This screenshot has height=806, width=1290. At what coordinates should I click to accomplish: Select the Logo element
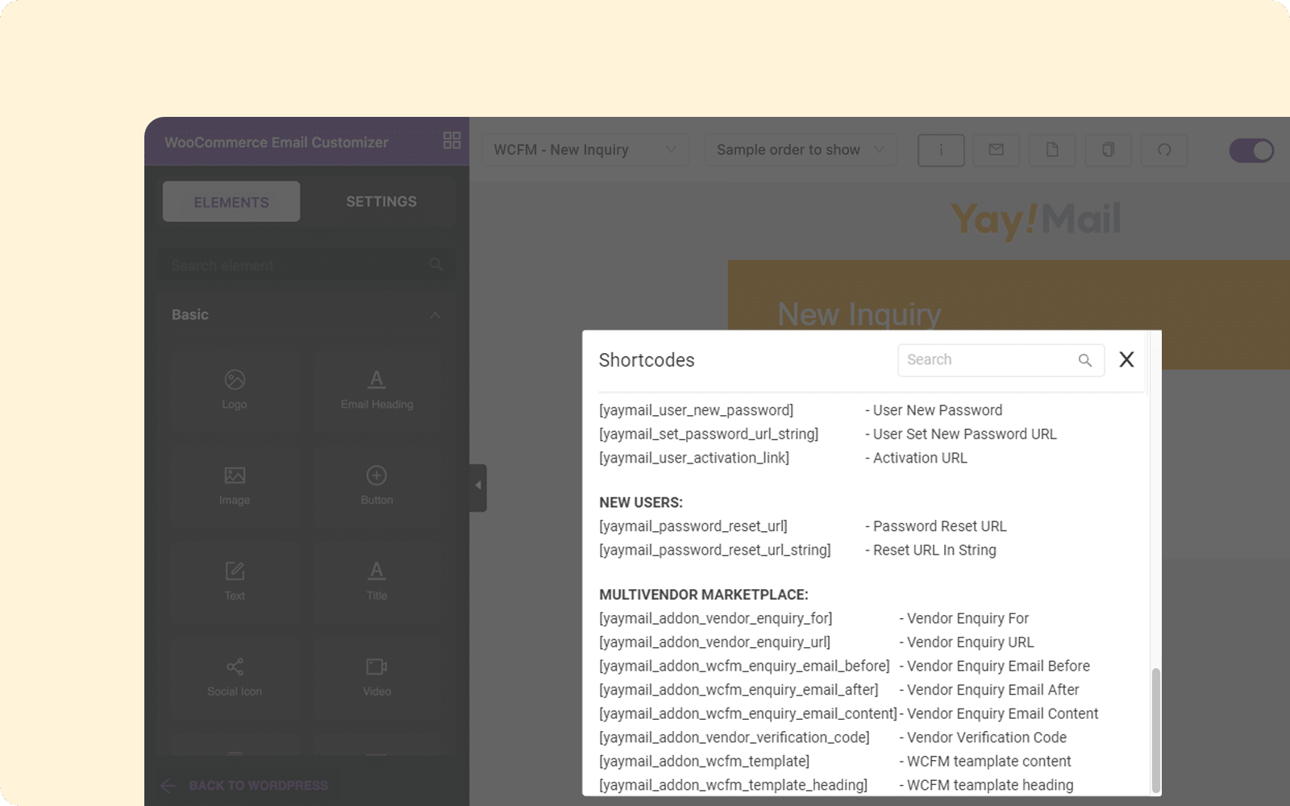pos(235,391)
